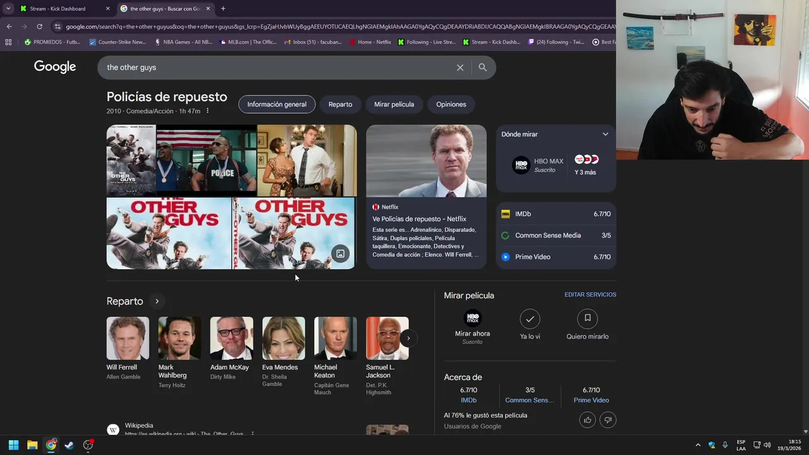Open the MLB.com bookmark

click(248, 42)
